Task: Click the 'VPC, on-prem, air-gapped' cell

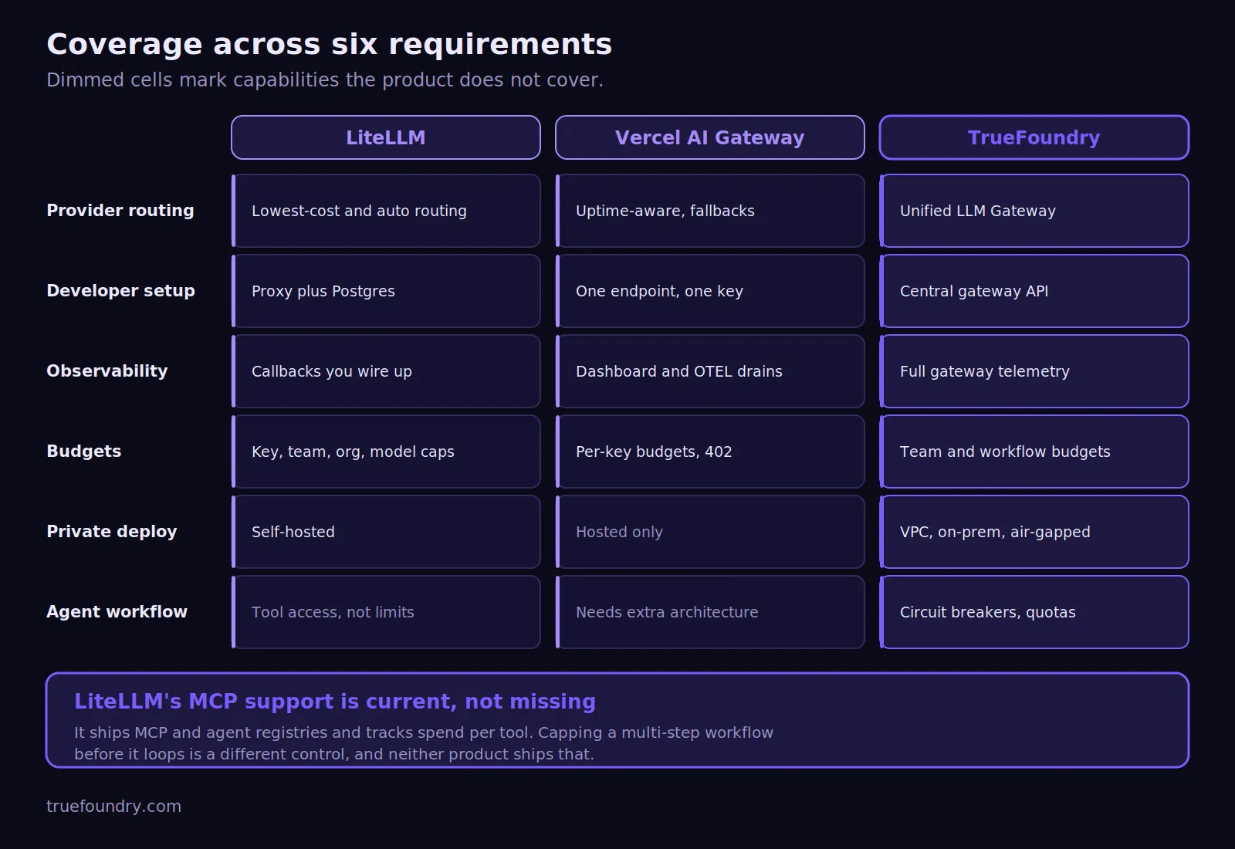Action: [x=1034, y=532]
